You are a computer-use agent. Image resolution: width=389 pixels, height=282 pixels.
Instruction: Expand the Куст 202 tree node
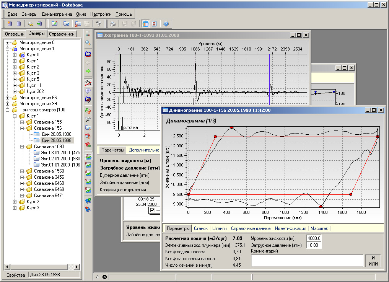pos(15,91)
